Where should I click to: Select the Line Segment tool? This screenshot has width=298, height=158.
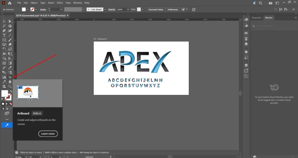point(10,35)
